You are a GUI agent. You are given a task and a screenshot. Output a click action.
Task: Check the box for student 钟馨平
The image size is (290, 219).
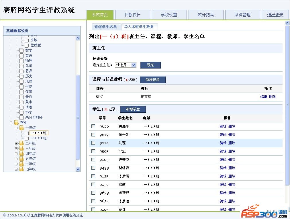click(93, 126)
